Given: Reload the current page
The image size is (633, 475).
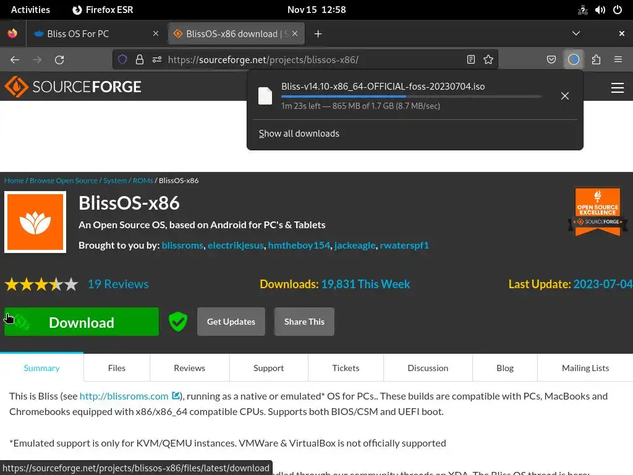Looking at the screenshot, I should point(59,60).
